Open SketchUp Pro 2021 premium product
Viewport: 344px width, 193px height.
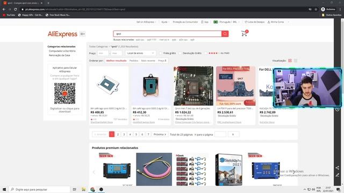pyautogui.click(x=229, y=169)
